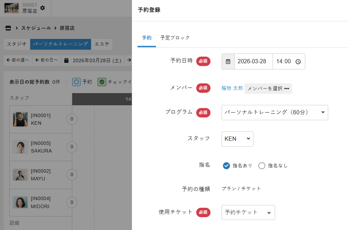Click the store home icon in breadcrumb

pos(8,28)
